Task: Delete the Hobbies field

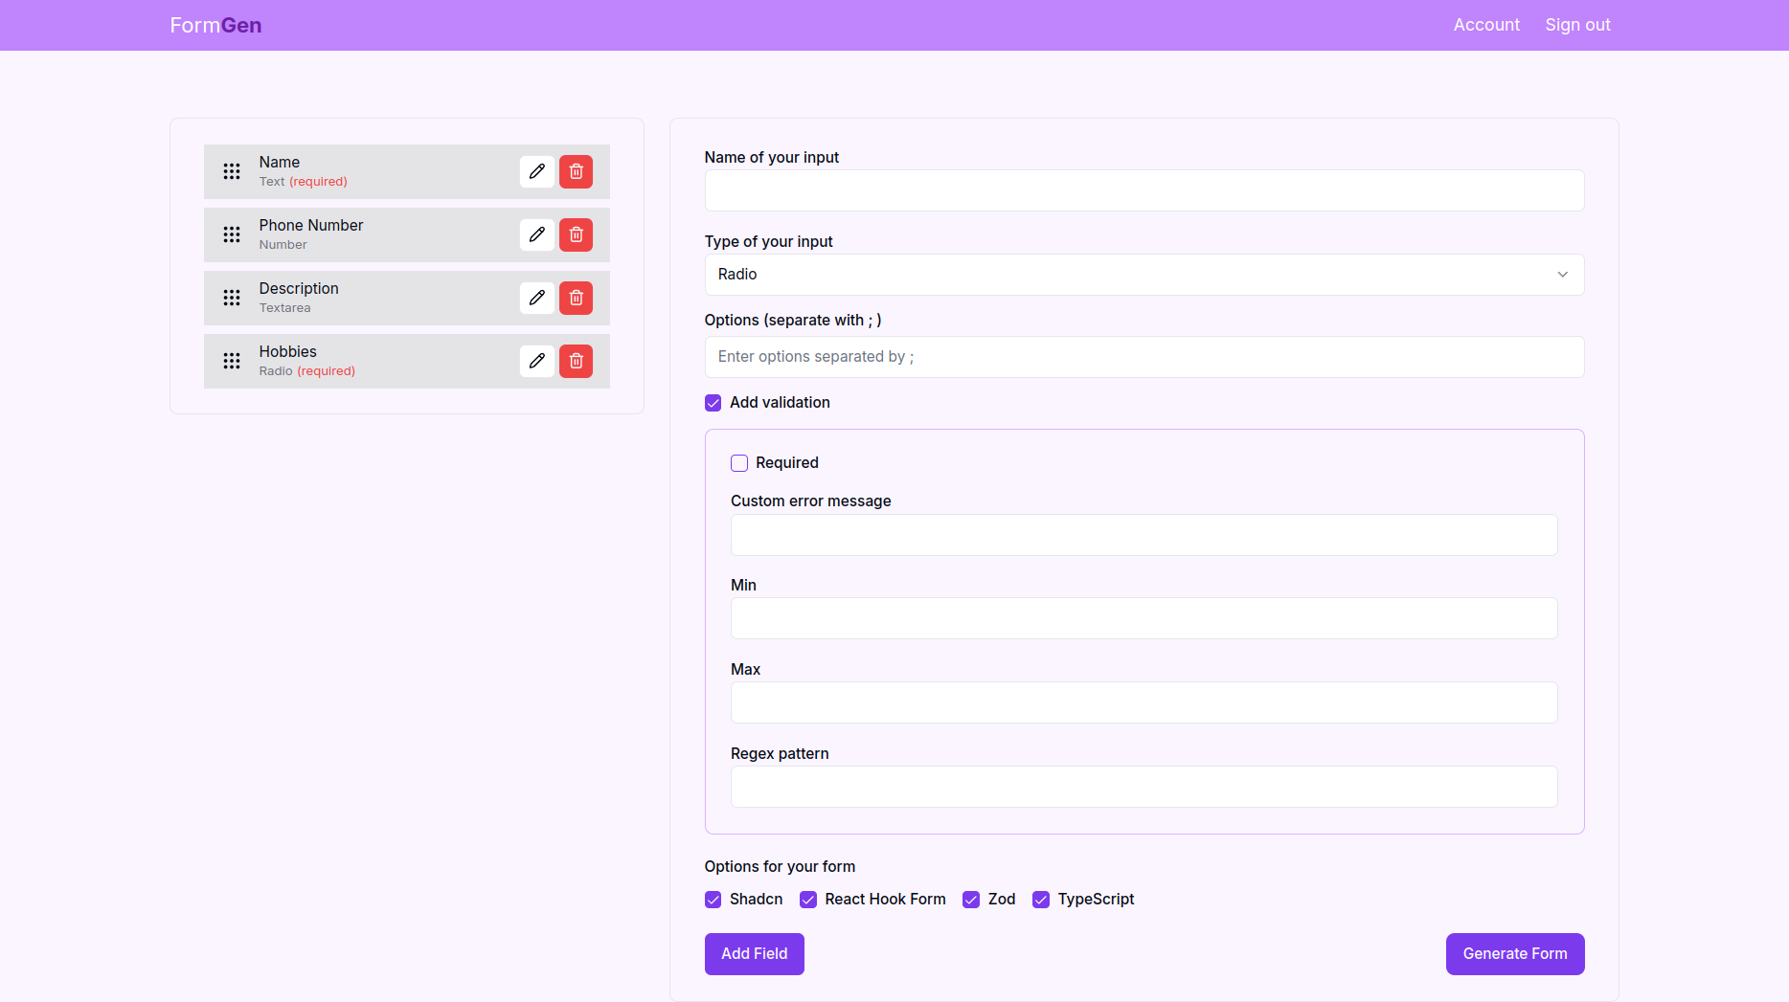Action: click(x=576, y=361)
